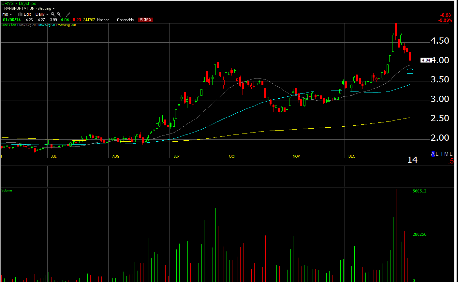Zoom out with the minus magnifier icon
This screenshot has width=458, height=282.
tap(59, 14)
